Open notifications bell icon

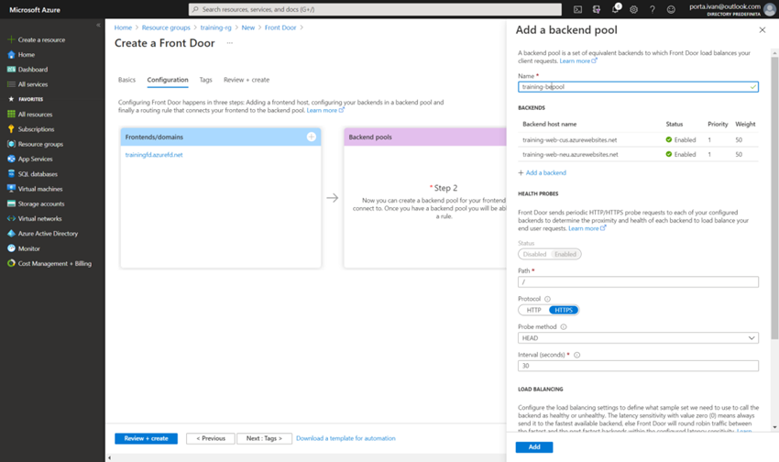616,8
